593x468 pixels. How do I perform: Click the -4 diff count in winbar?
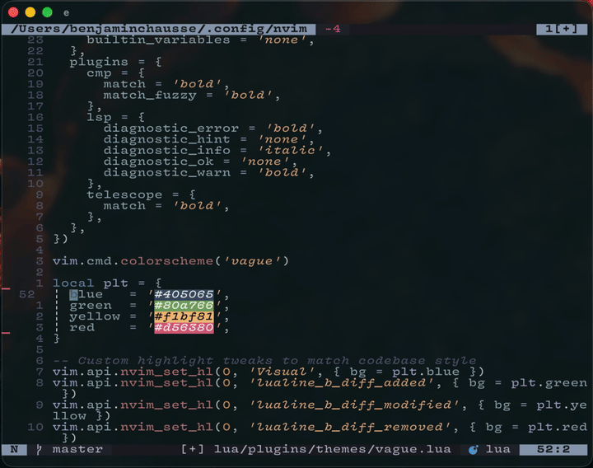(333, 29)
